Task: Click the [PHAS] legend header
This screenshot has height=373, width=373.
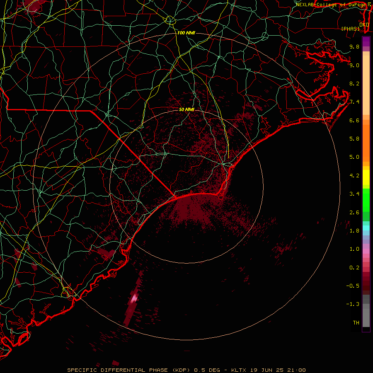Action: coord(350,29)
